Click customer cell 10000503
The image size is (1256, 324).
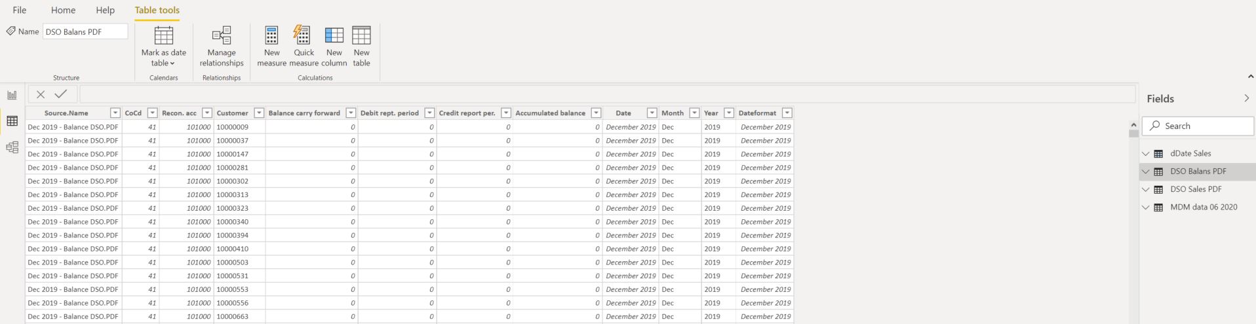click(x=239, y=262)
